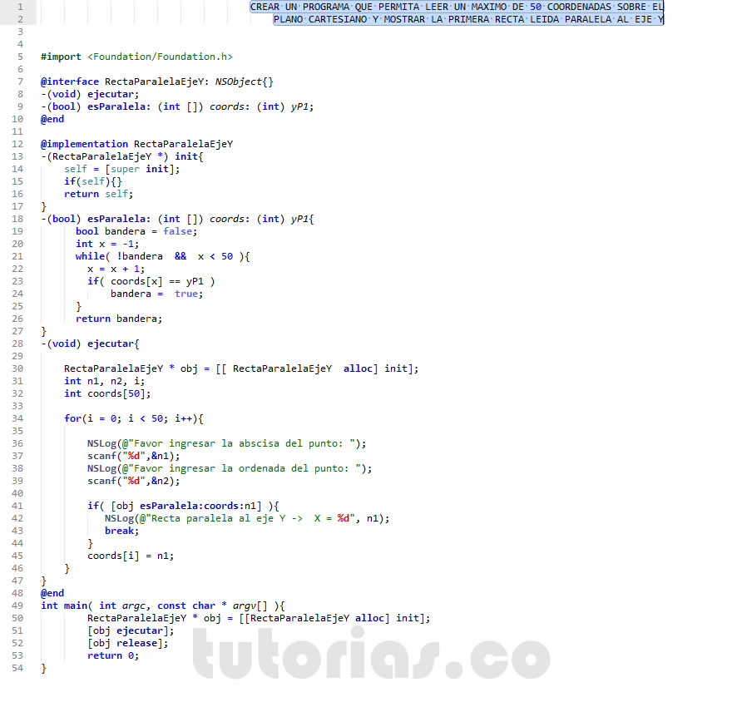The image size is (732, 707).
Task: Click 'bool bandera = false' on line 19
Action: click(x=136, y=231)
